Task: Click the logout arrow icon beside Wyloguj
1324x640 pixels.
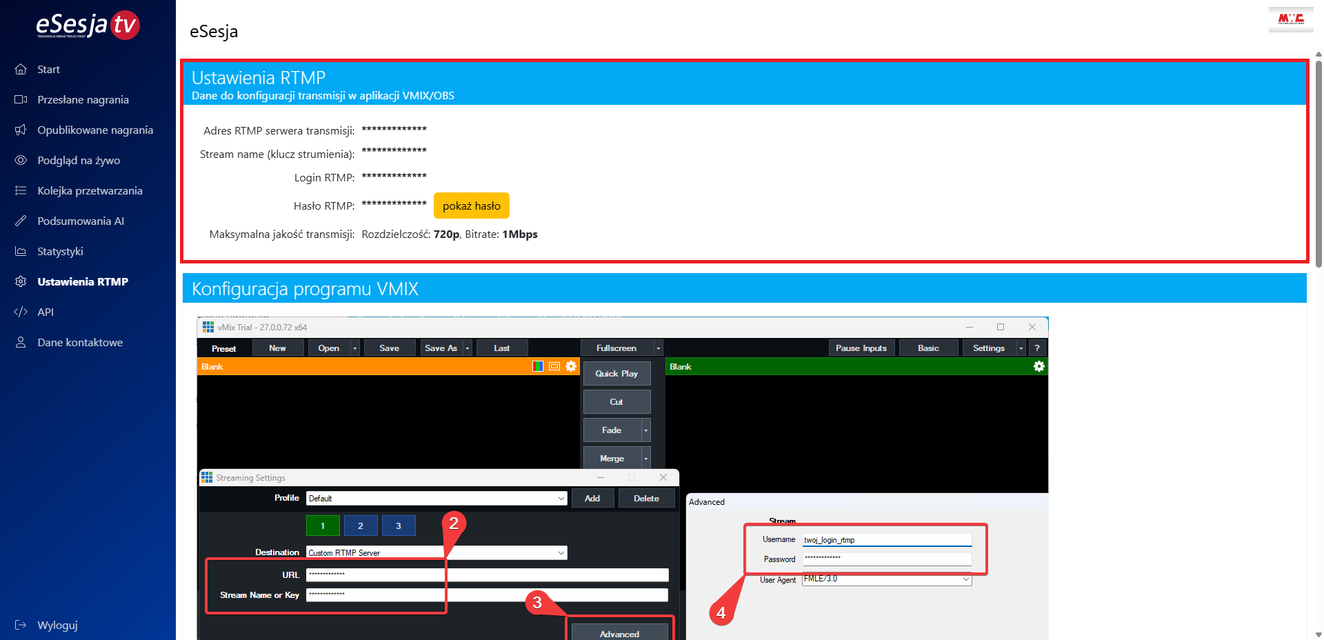Action: click(x=21, y=625)
